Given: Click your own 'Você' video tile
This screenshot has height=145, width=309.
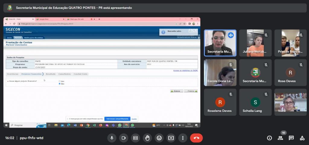Looking at the screenshot, I should [291, 102].
